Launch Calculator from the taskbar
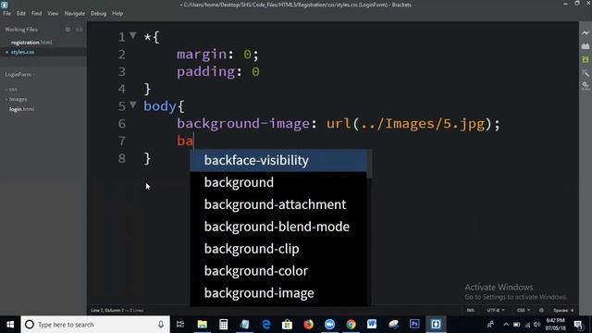This screenshot has width=592, height=333. (223, 325)
